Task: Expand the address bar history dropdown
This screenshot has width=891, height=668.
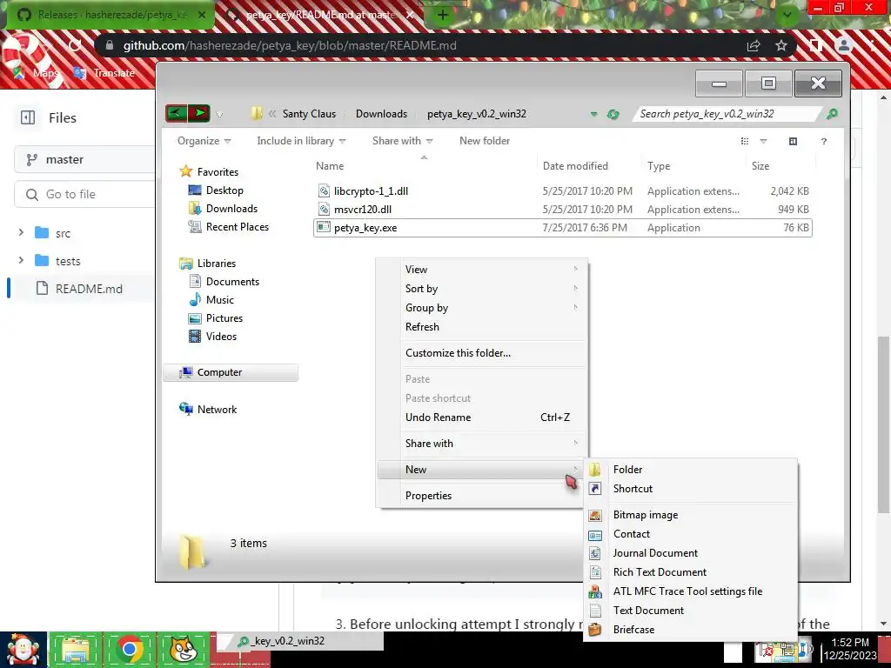Action: (x=593, y=114)
